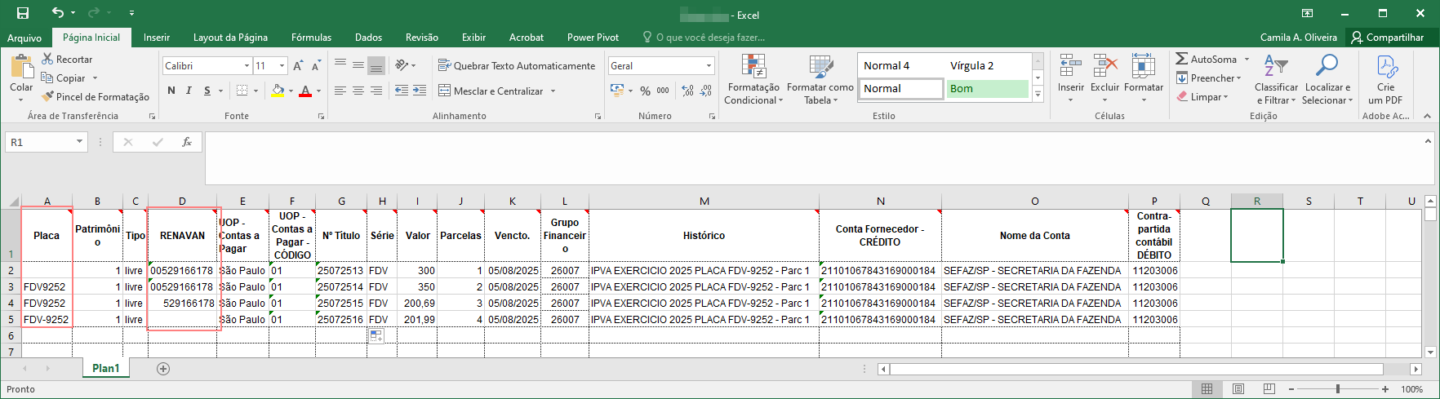1440x399 pixels.
Task: Open the Fórmulas ribbon tab
Action: (311, 38)
